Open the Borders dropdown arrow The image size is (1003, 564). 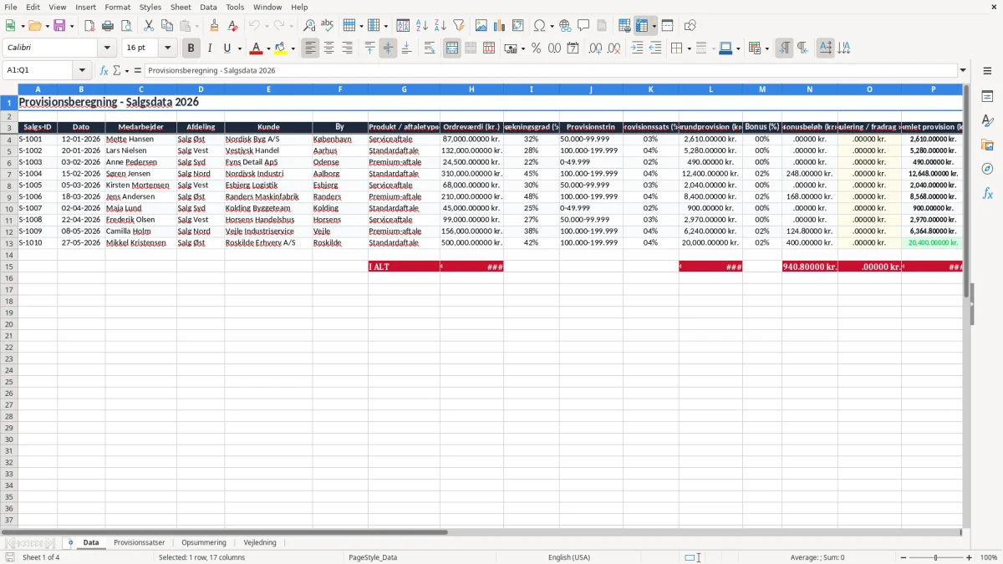pyautogui.click(x=689, y=48)
